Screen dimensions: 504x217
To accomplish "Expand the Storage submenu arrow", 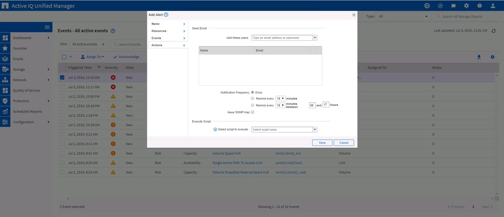I will click(x=49, y=69).
